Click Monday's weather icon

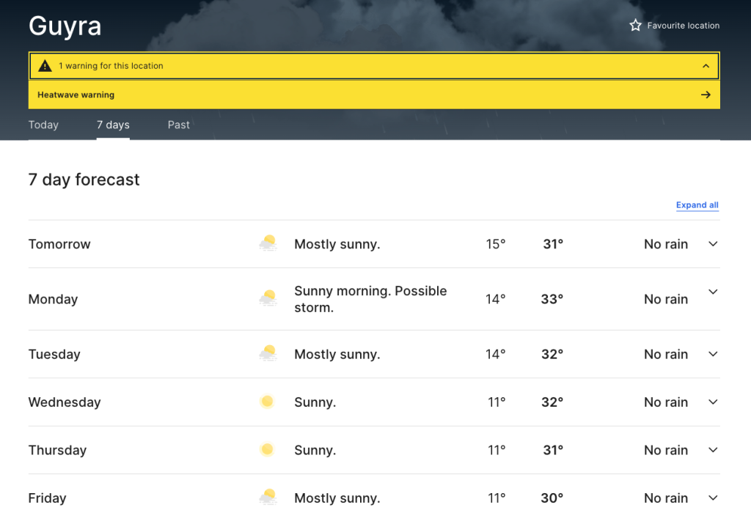click(x=268, y=299)
